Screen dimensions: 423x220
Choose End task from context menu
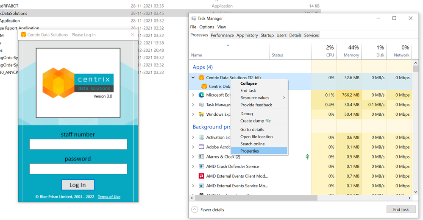point(248,90)
